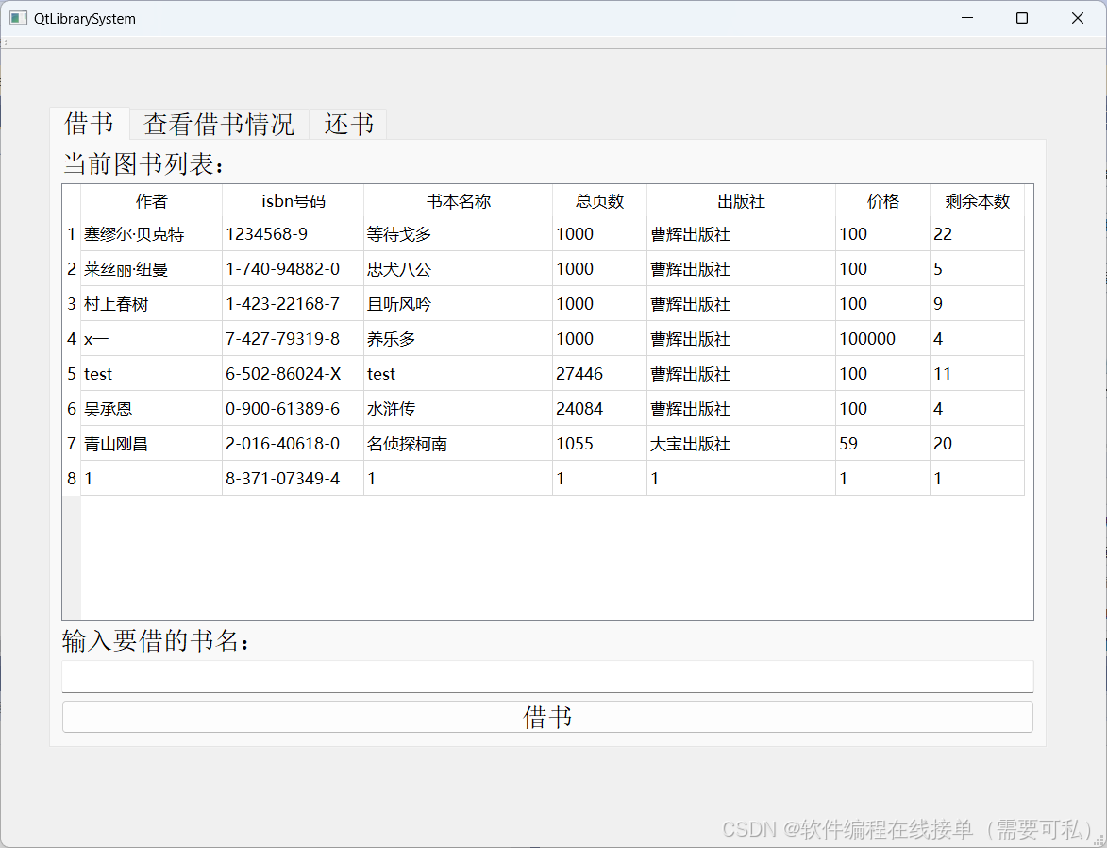Select the price cell 59
Screen dimensions: 1107x848
[882, 443]
